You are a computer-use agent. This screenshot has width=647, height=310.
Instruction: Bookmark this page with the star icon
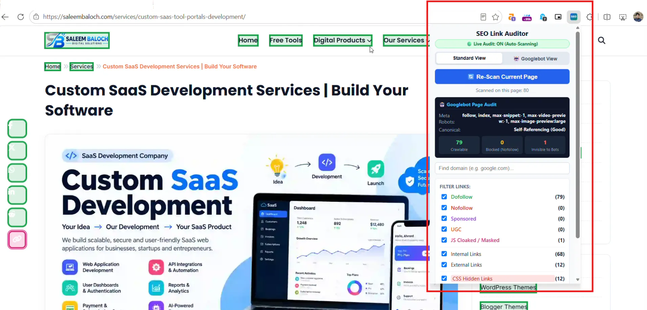495,17
